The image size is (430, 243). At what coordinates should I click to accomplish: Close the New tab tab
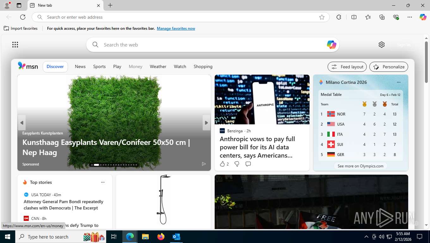pyautogui.click(x=98, y=5)
